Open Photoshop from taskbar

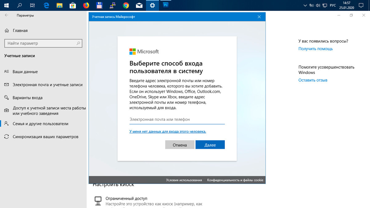pyautogui.click(x=166, y=5)
